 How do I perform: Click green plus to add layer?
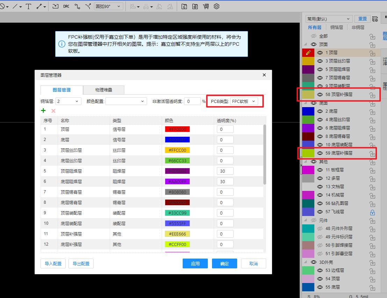[43, 111]
